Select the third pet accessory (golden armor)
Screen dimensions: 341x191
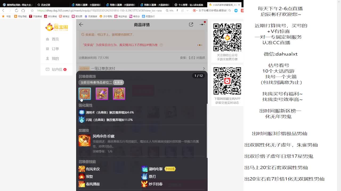coord(119,94)
